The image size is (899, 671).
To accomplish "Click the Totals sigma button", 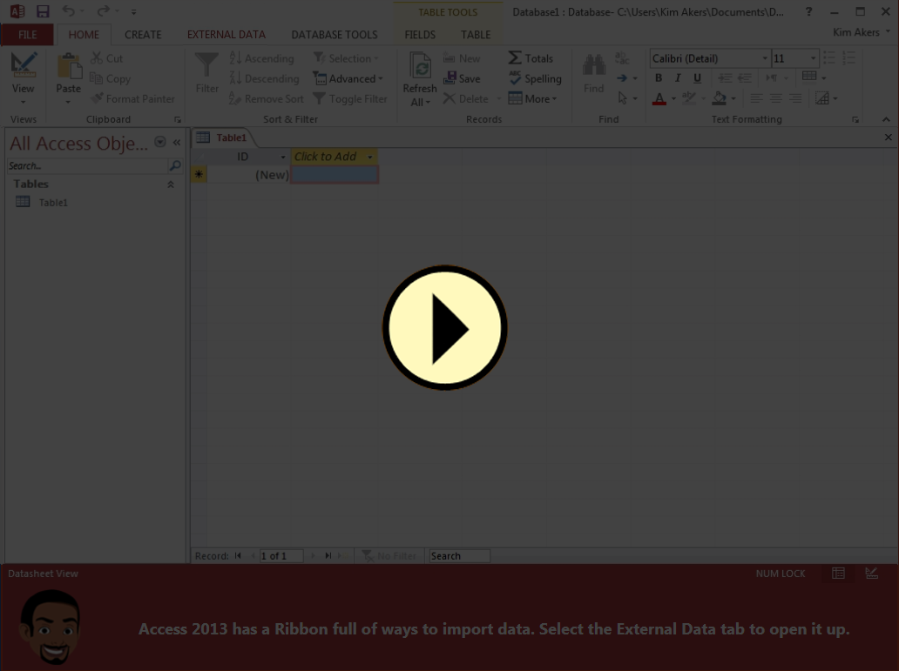I will point(531,58).
